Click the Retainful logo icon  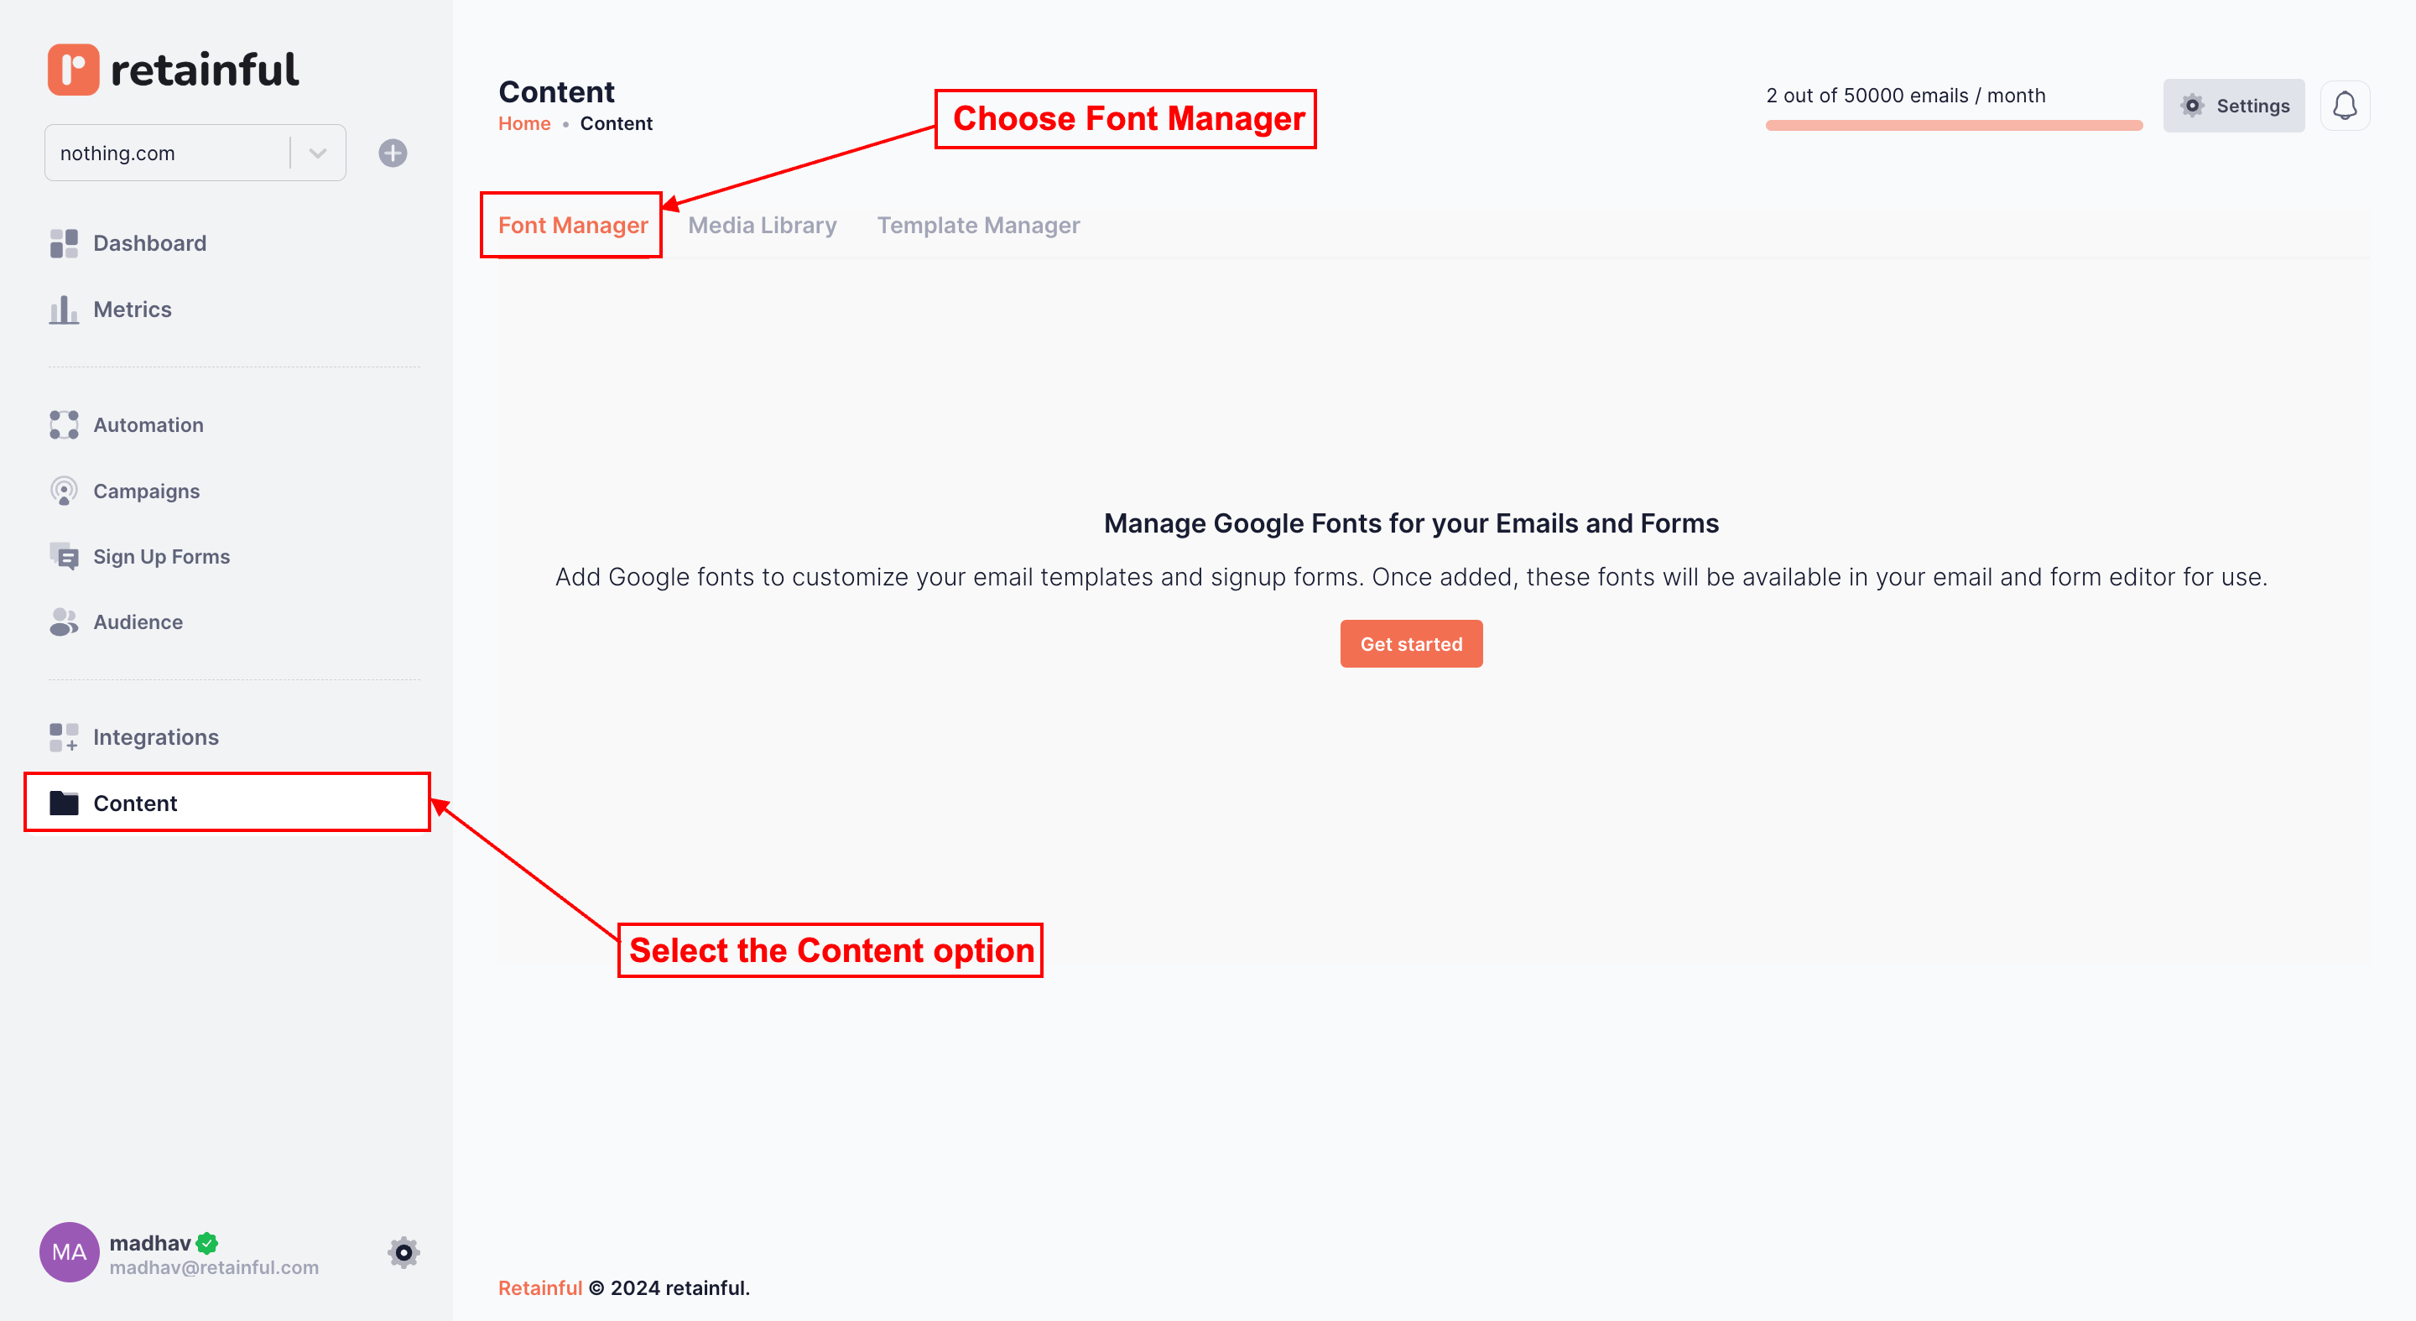click(73, 70)
